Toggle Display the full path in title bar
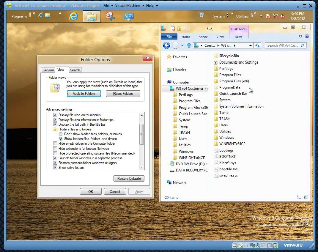The height and width of the screenshot is (252, 318). click(55, 124)
